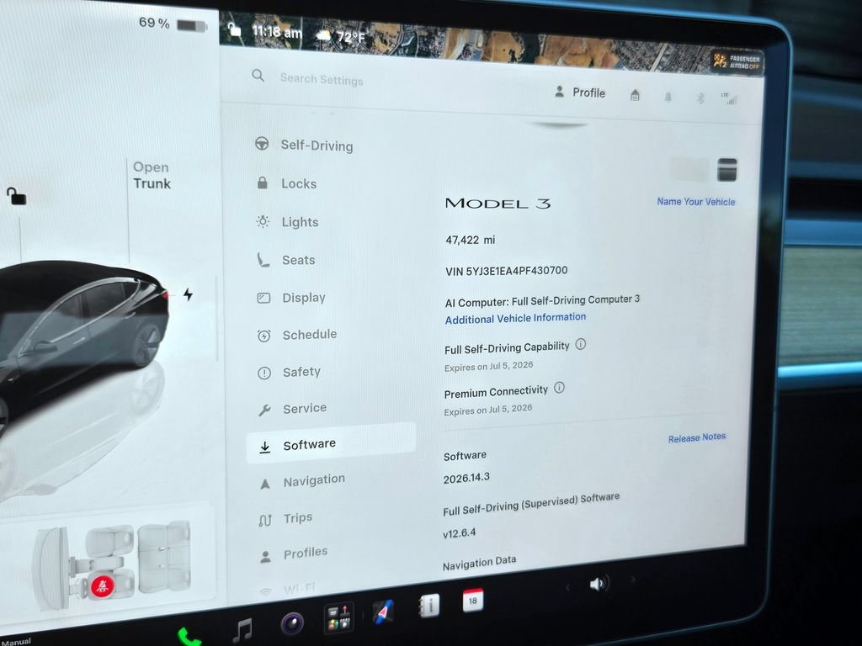862x646 pixels.
Task: Open the Toybox arcade app icon
Action: pyautogui.click(x=338, y=617)
